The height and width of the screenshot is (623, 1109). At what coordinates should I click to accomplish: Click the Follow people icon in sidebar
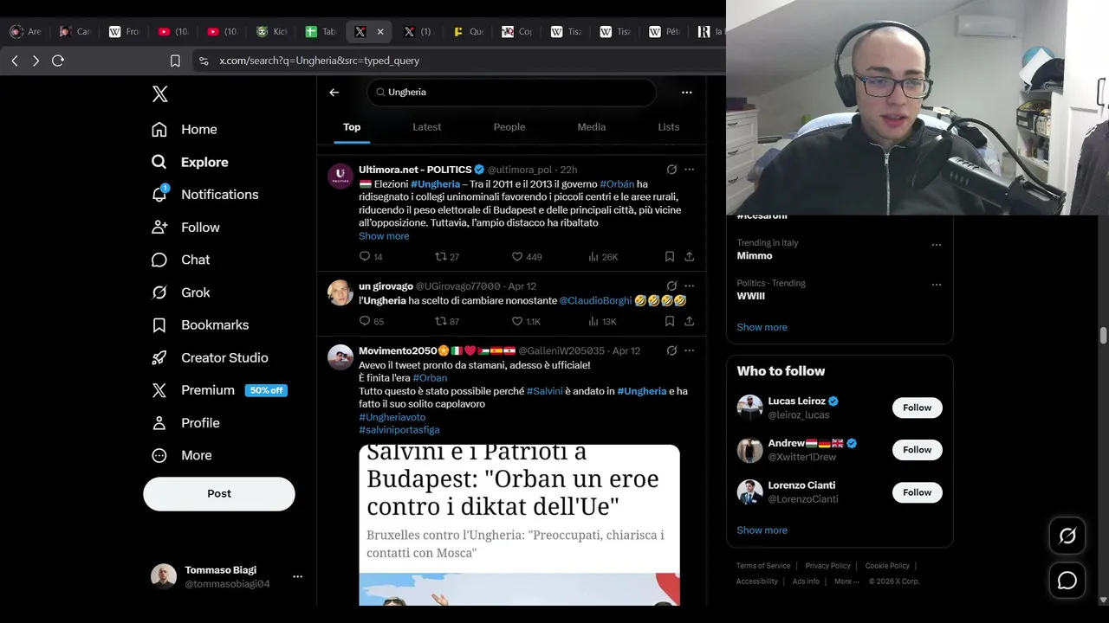[159, 227]
